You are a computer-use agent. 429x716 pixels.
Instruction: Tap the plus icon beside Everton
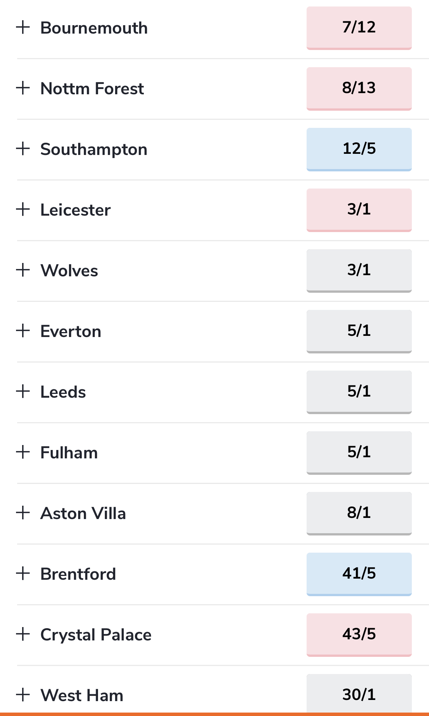(23, 331)
